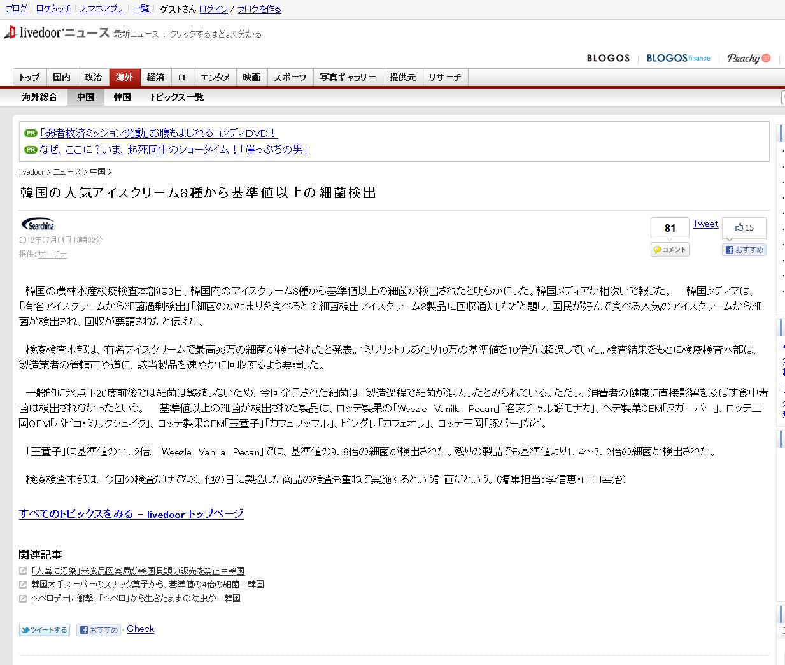Click the サーチナ provider link
Image resolution: width=785 pixels, height=665 pixels.
coord(53,254)
